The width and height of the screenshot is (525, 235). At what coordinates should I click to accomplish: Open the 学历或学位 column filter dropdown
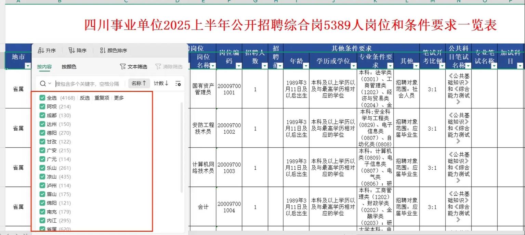(x=353, y=66)
